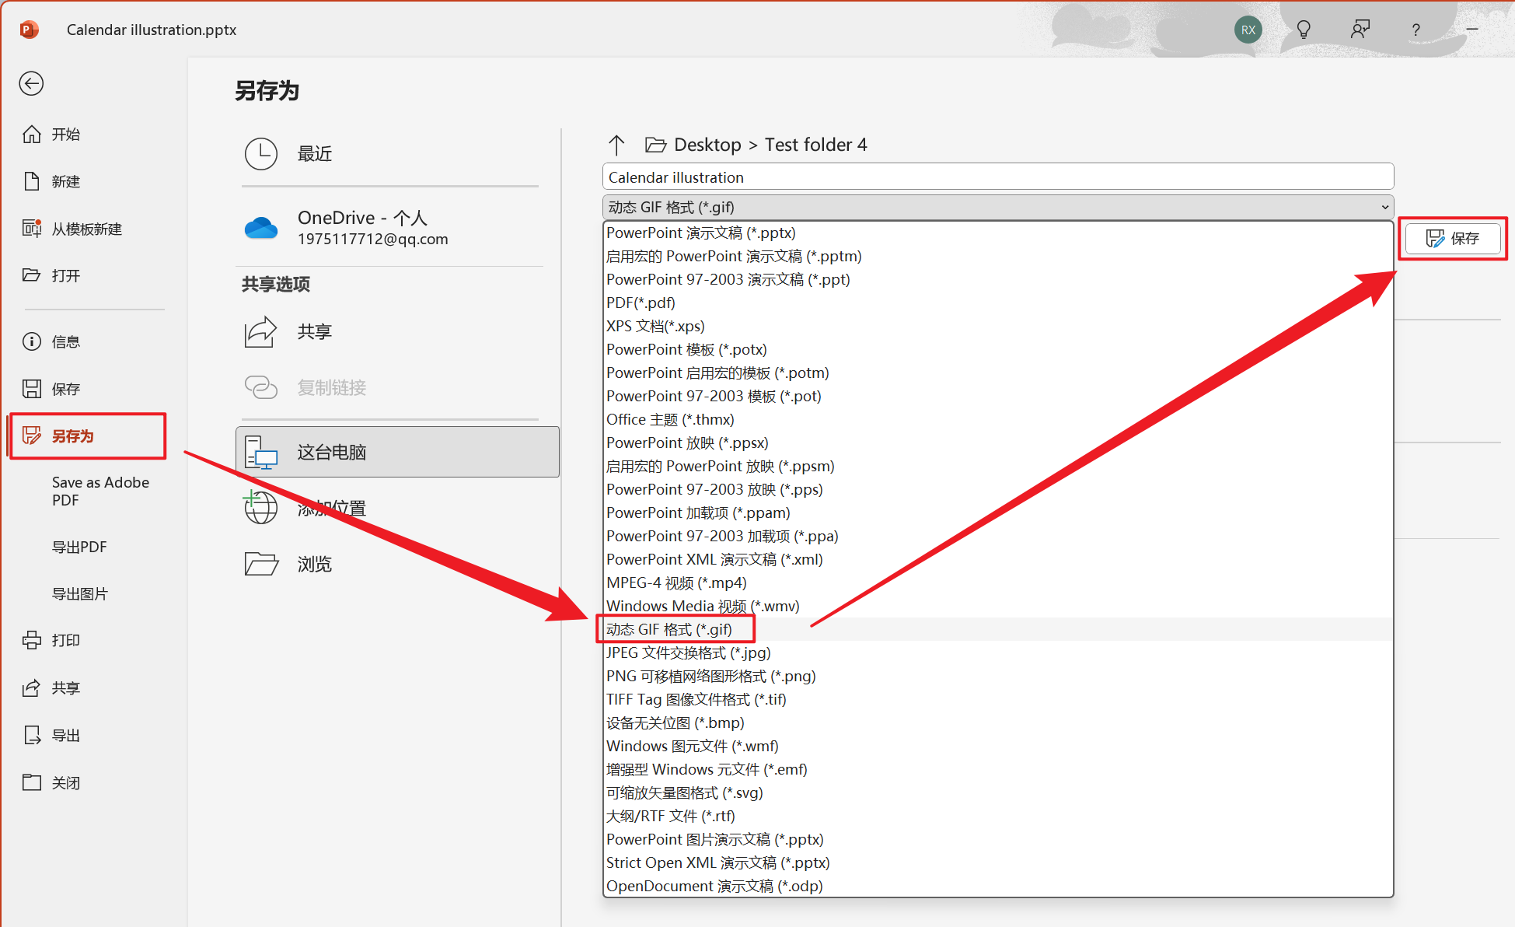
Task: Click the file name input field
Action: [x=997, y=177]
